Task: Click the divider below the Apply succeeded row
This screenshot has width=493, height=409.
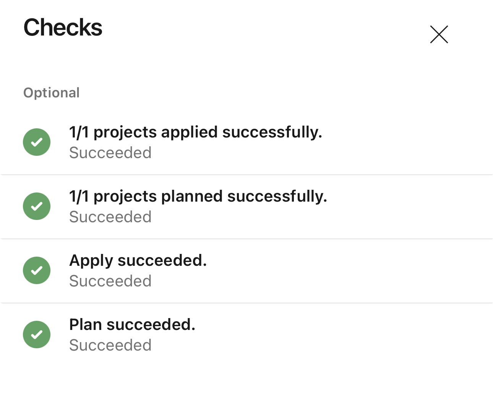Action: (x=246, y=303)
